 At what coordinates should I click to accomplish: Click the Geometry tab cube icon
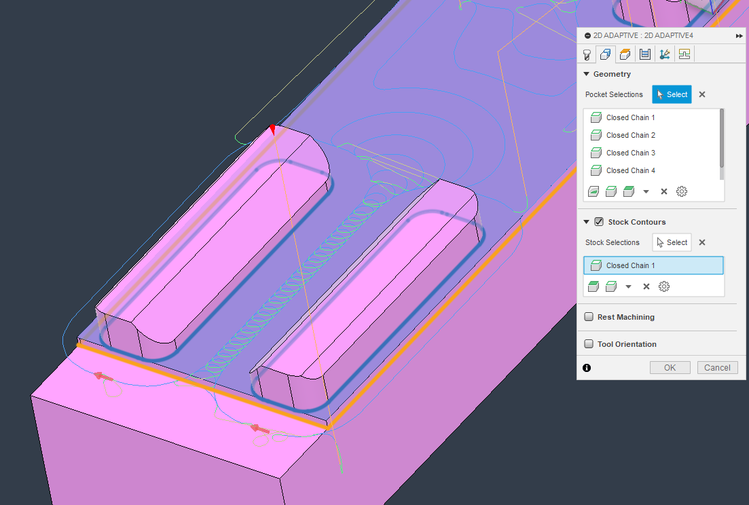click(605, 54)
